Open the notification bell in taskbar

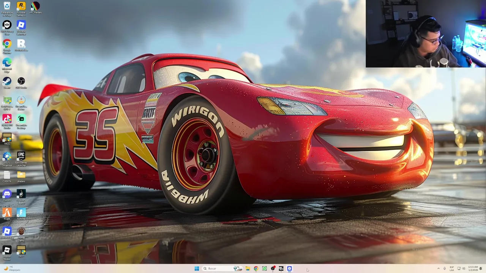pyautogui.click(x=481, y=268)
